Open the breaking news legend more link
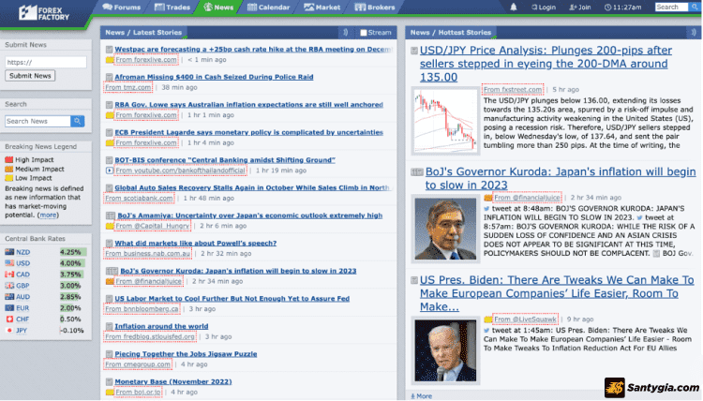This screenshot has height=401, width=703. (48, 215)
